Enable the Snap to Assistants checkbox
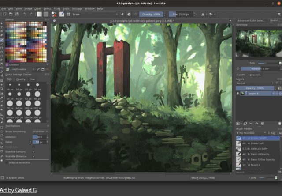 tap(7, 163)
